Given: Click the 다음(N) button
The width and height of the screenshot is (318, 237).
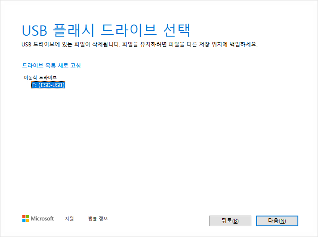Looking at the screenshot, I should (x=277, y=221).
